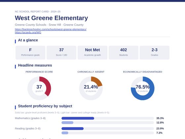The image size is (185, 139).
Task: Select the Performance grade F card
Action: (30, 53)
